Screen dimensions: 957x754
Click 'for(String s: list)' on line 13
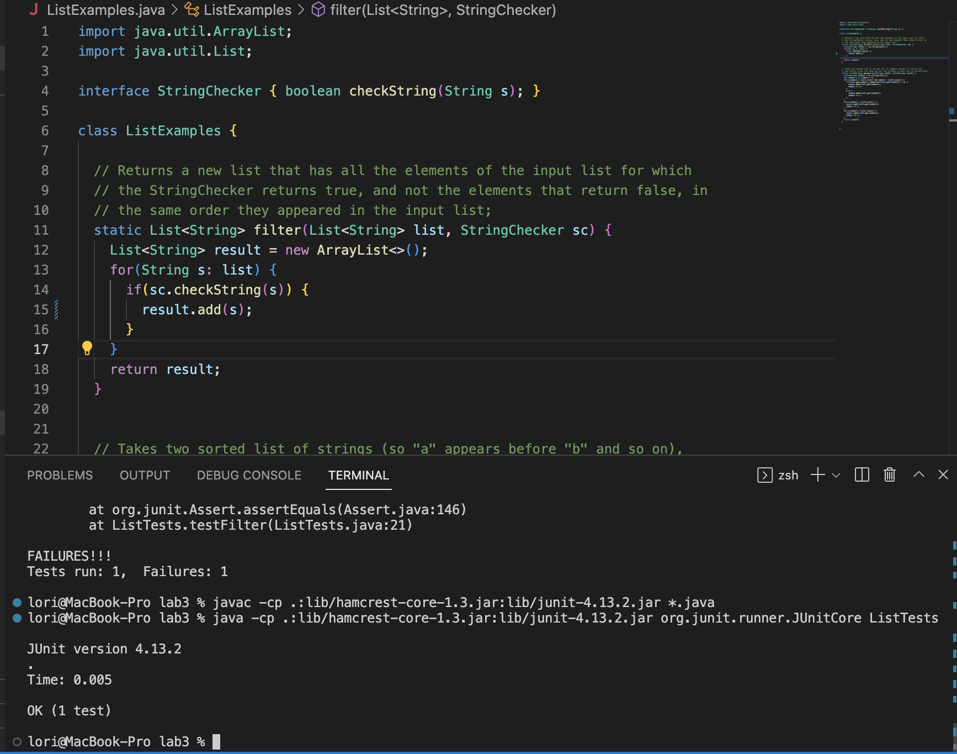click(185, 270)
